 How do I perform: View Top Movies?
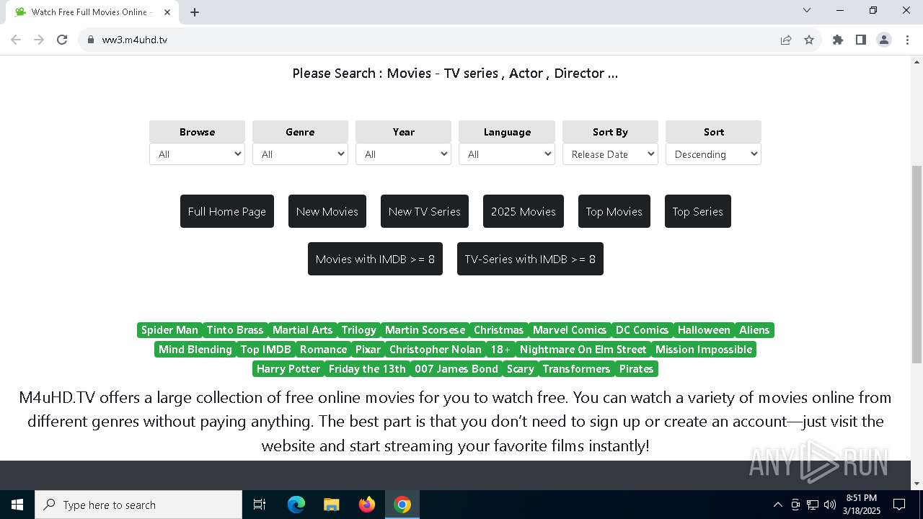click(x=614, y=211)
